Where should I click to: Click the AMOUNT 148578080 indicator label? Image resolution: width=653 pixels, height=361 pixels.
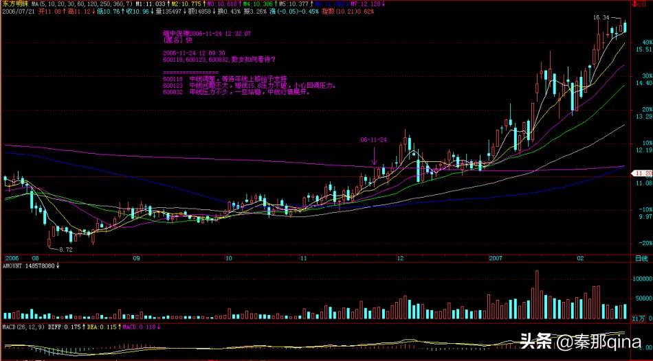tap(29, 266)
